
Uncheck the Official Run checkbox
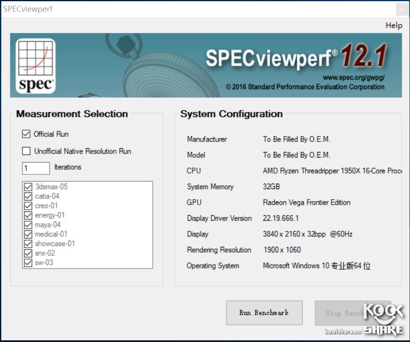[27, 134]
